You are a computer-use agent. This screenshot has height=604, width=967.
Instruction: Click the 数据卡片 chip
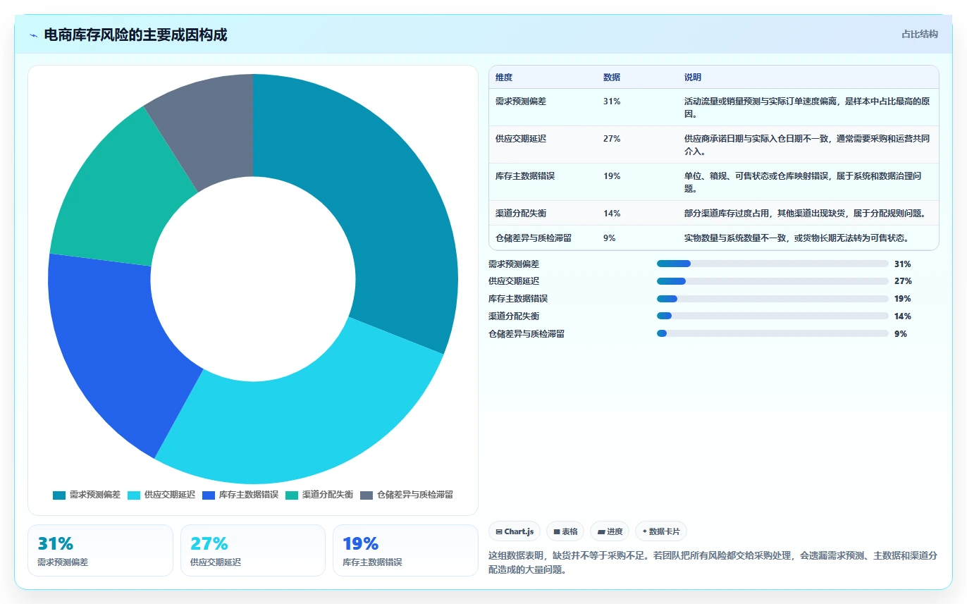coord(661,531)
